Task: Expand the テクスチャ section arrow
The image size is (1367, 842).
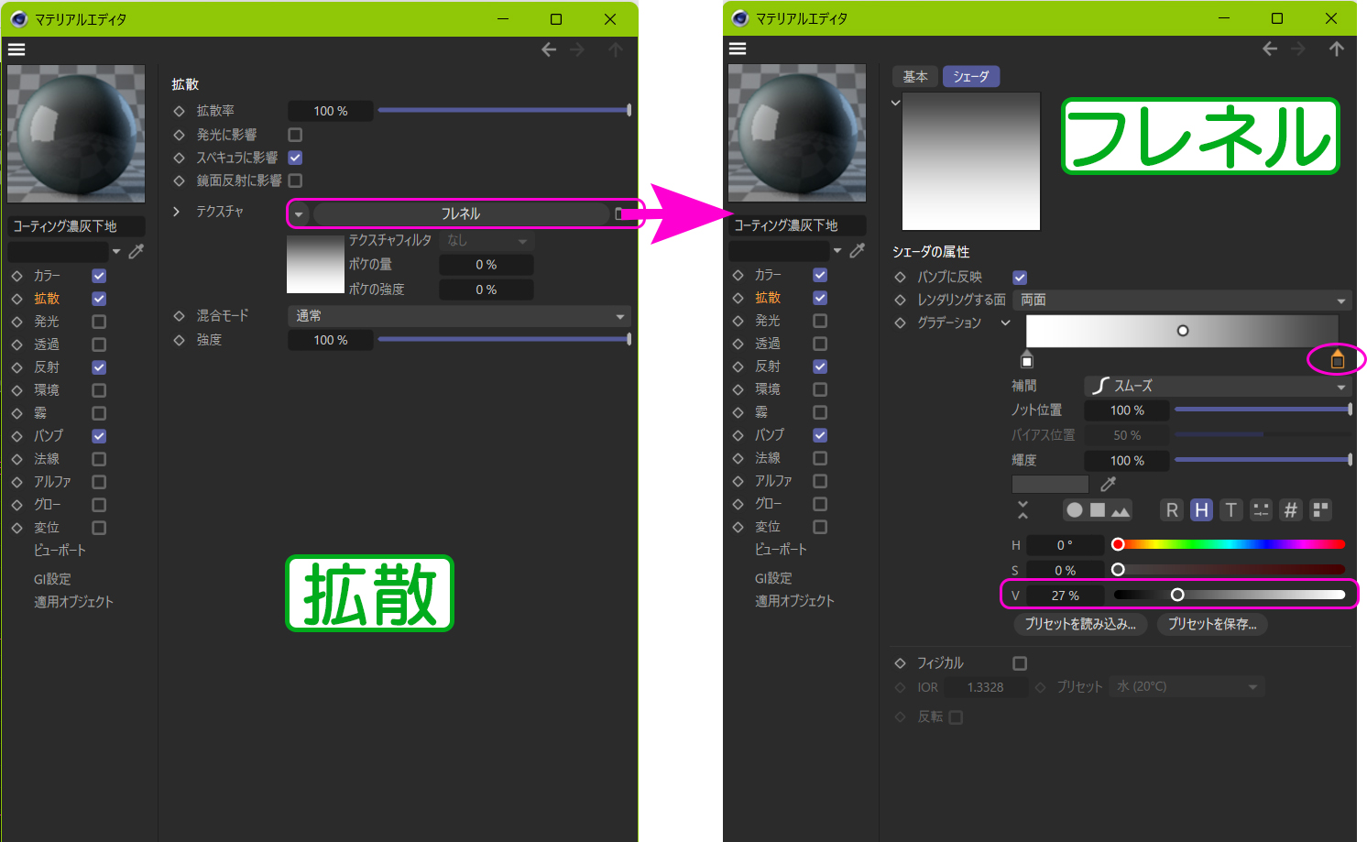Action: point(177,212)
